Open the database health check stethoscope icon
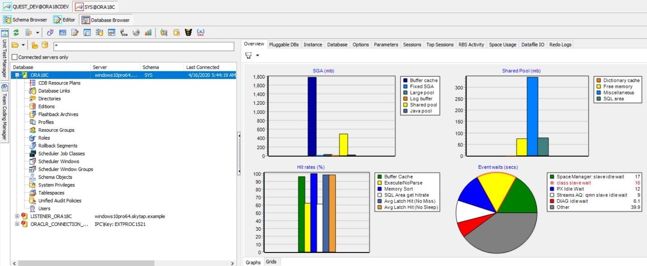This screenshot has height=266, width=647. [x=50, y=33]
